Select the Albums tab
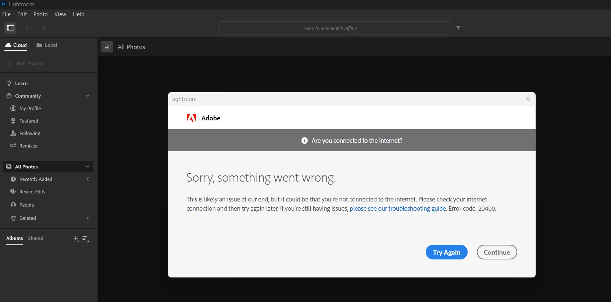Screen dimensions: 611x302 [15, 239]
